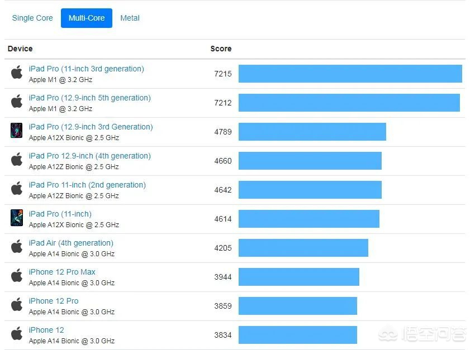Click the score bar for 3944
The image size is (475, 350).
coord(299,277)
